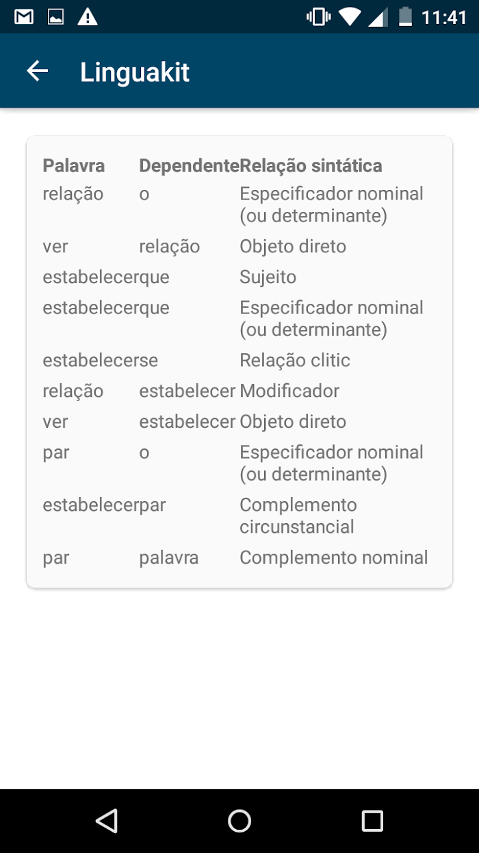The height and width of the screenshot is (853, 479).
Task: Tap the Complemento nominal cell
Action: pos(334,557)
